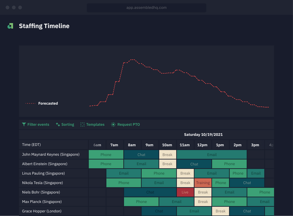293x216 pixels.
Task: Click the app.assembledhq.com address bar
Action: pyautogui.click(x=146, y=8)
